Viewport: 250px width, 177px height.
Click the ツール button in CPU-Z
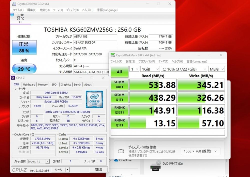coord(58,170)
